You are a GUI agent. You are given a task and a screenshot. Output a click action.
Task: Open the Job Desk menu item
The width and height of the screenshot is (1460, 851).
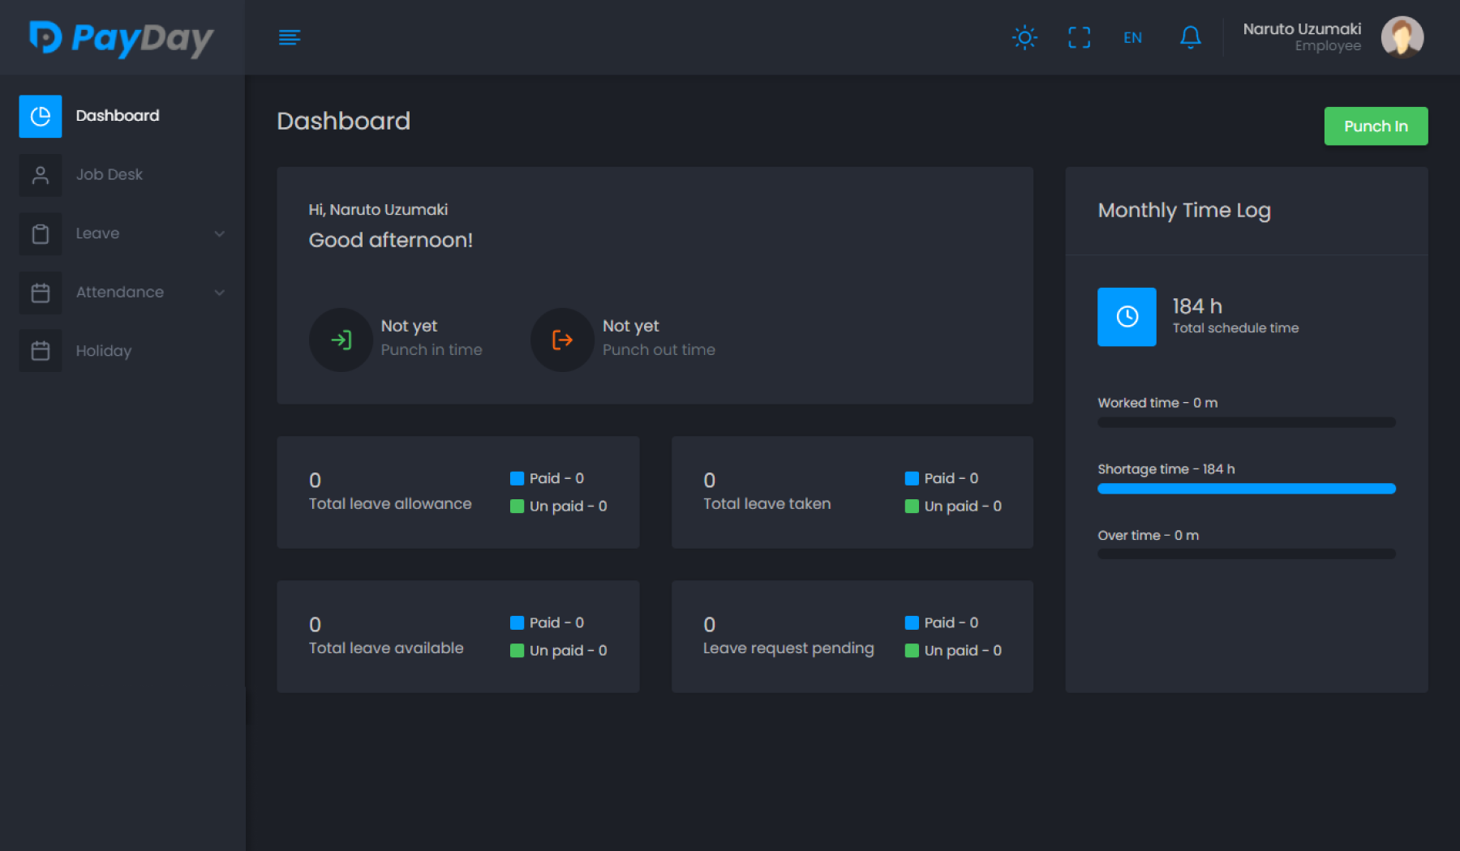109,174
